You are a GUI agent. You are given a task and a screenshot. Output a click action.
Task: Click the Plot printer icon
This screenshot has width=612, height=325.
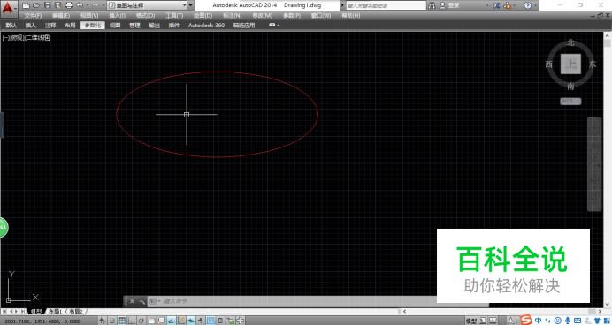pyautogui.click(x=69, y=5)
